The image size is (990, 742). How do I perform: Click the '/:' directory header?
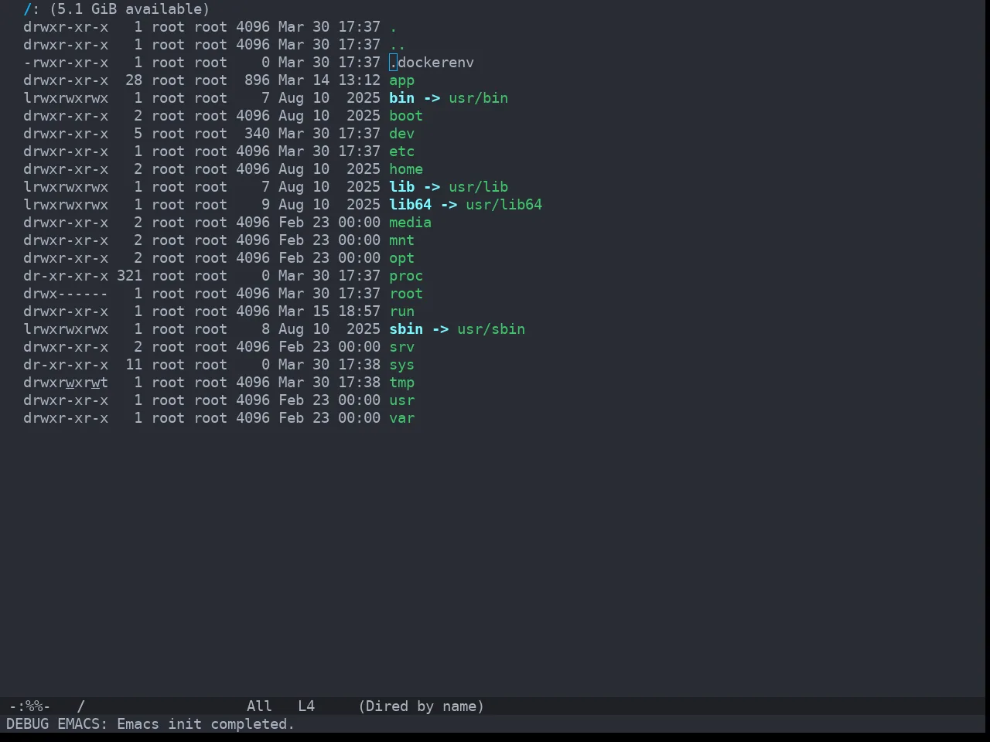(31, 9)
